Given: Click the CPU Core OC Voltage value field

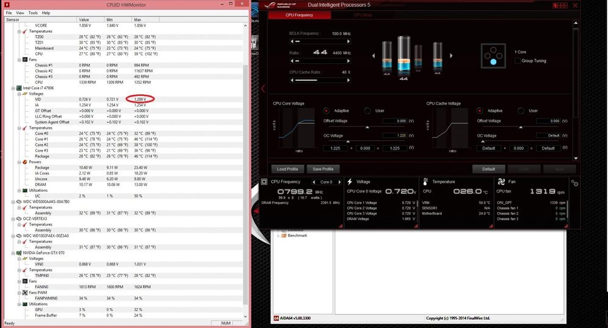Looking at the screenshot, I should (x=394, y=136).
